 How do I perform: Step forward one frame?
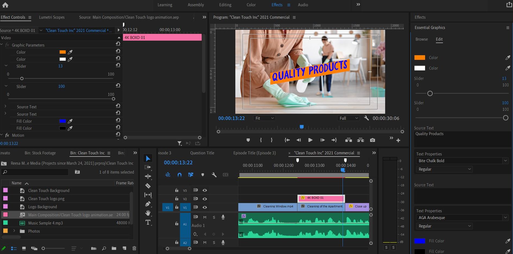click(322, 140)
